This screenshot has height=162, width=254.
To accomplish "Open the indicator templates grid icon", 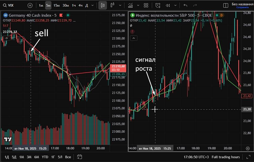I will tap(146, 5).
